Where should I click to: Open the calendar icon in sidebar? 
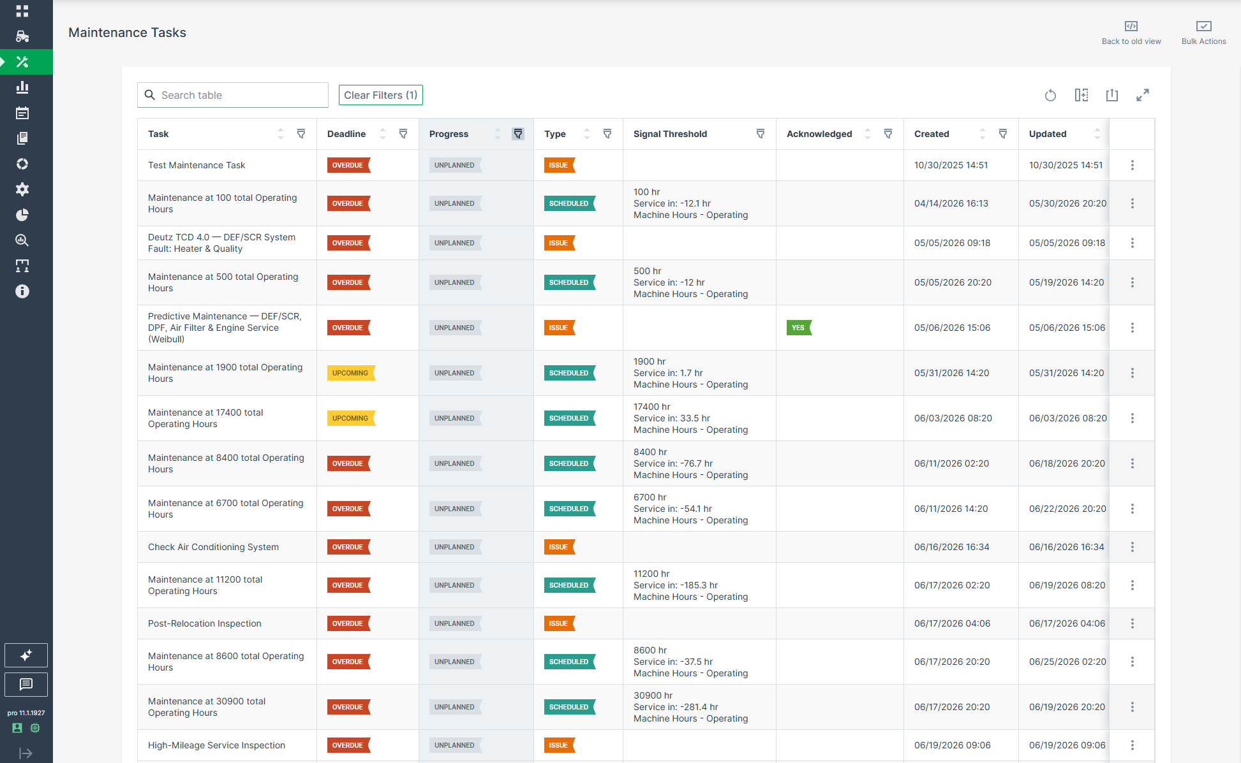[x=22, y=113]
